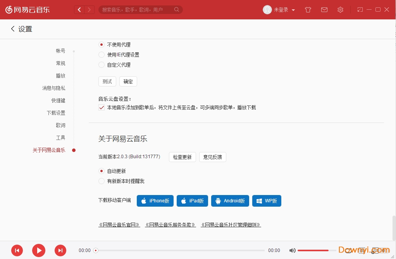
Task: Click the playback loop mode icon
Action: tap(349, 250)
